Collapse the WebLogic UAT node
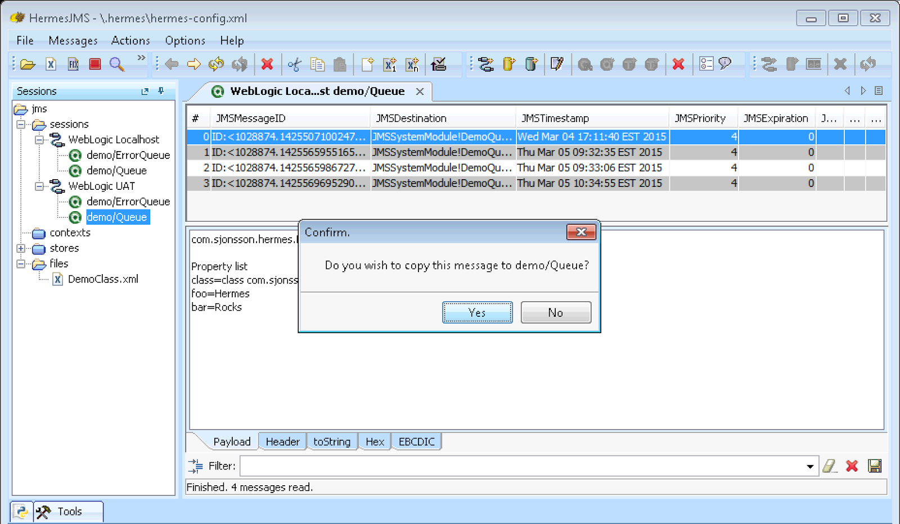900x524 pixels. pyautogui.click(x=39, y=186)
